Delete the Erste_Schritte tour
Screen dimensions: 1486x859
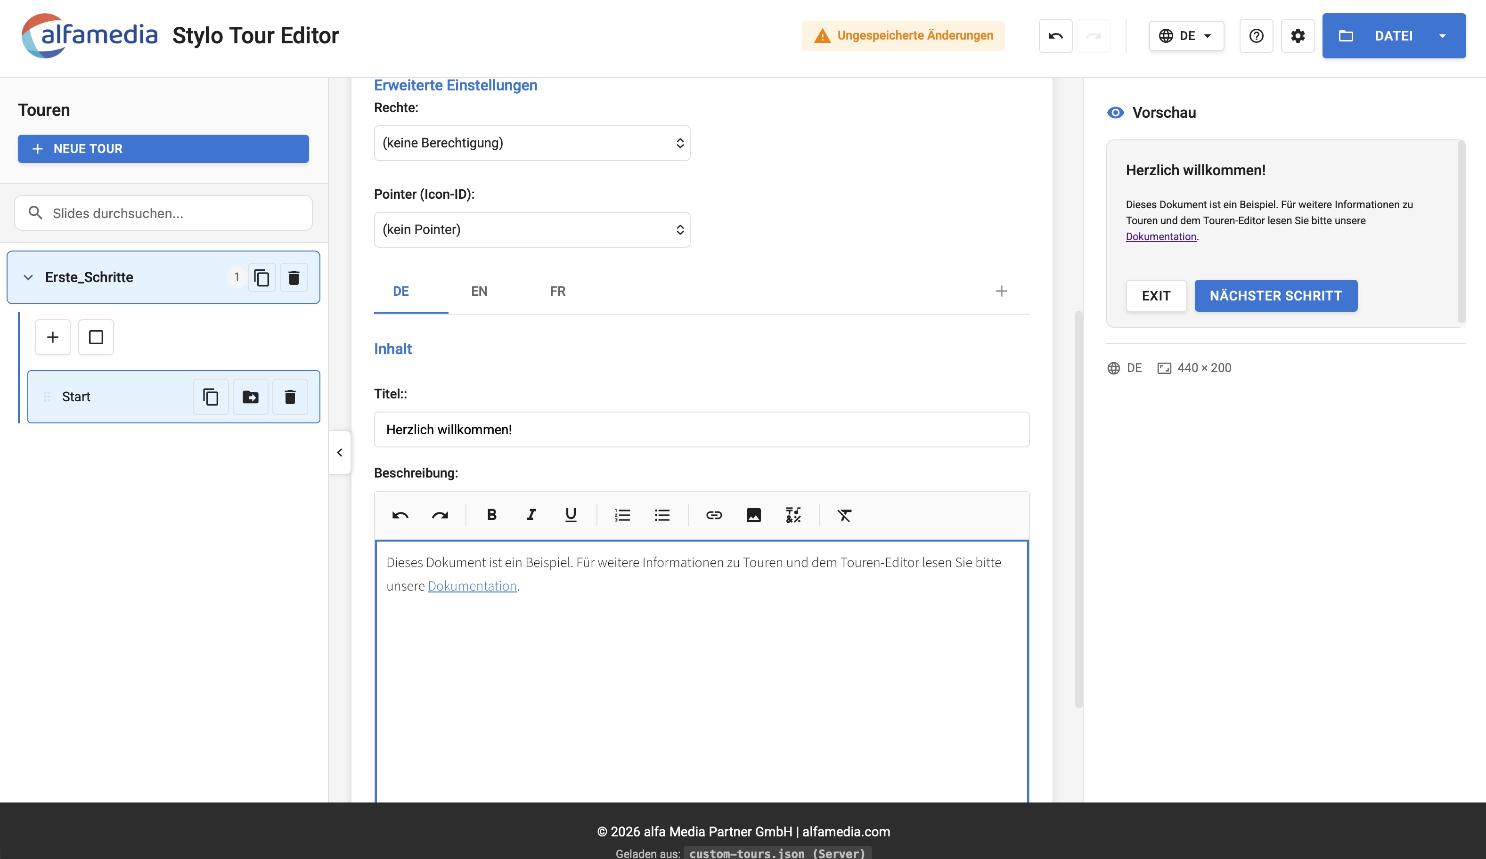294,277
